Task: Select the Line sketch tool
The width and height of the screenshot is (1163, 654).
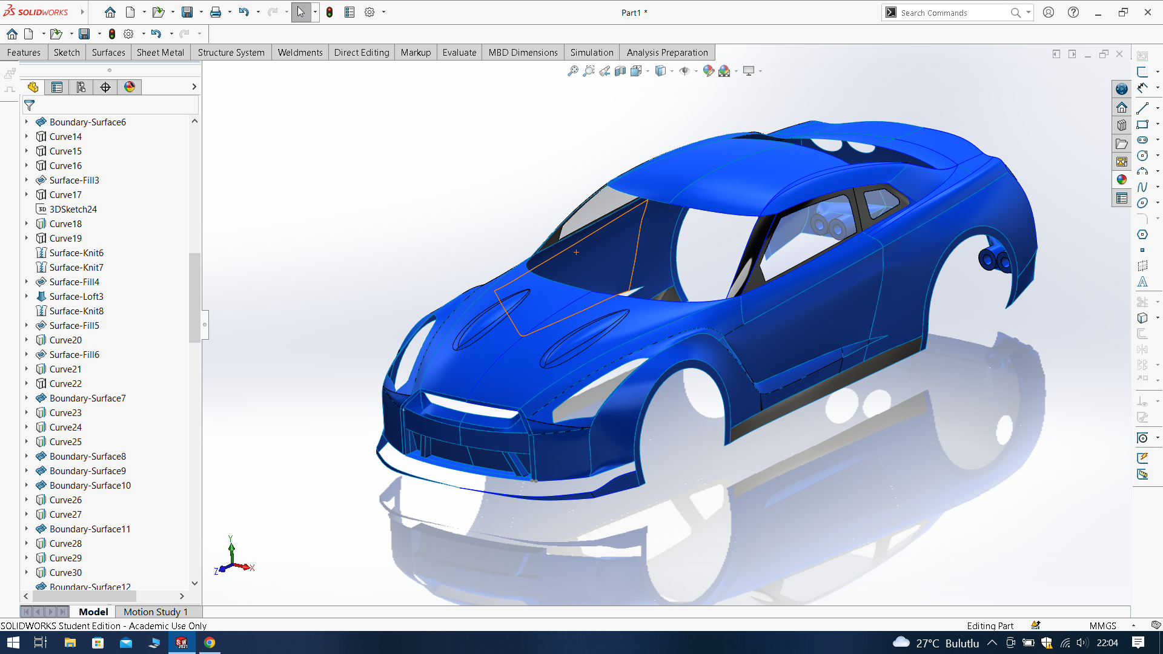Action: pyautogui.click(x=1142, y=108)
